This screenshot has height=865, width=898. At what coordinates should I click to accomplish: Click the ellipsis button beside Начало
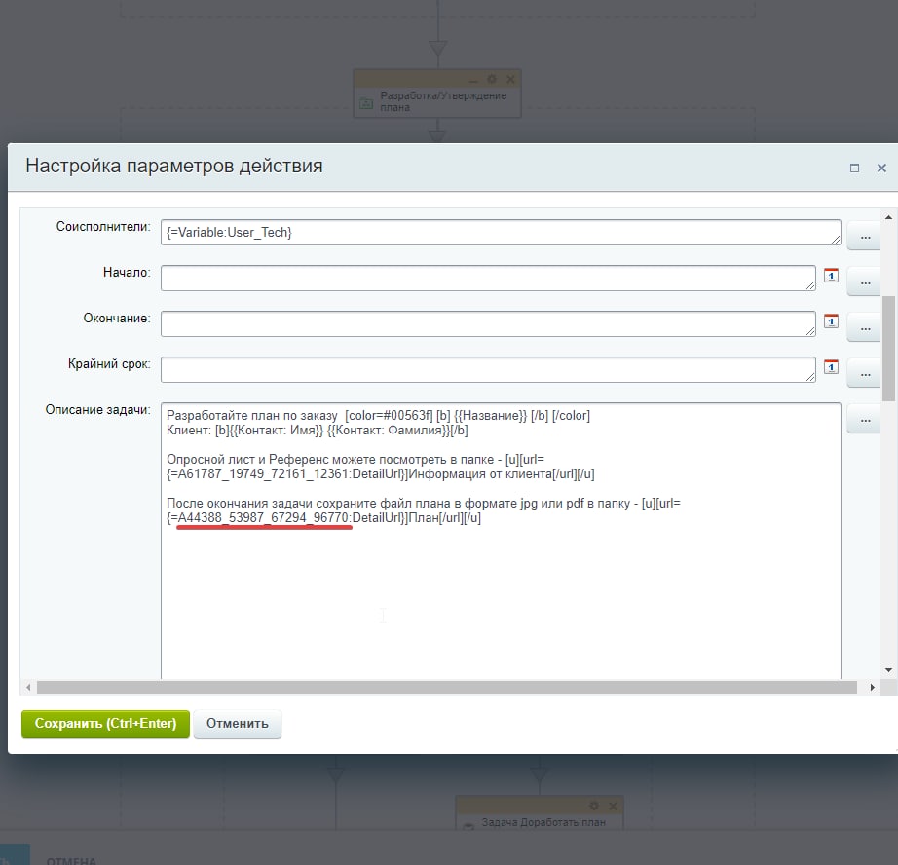(x=864, y=282)
